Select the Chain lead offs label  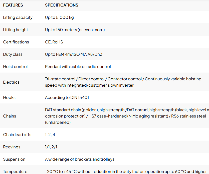point(17,135)
